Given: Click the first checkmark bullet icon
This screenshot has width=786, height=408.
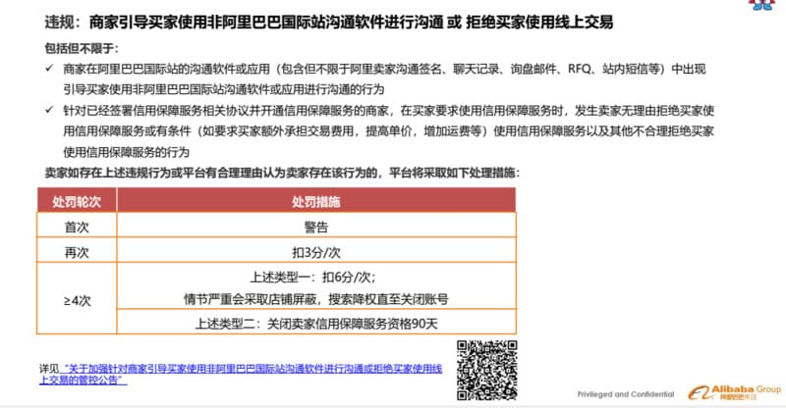Looking at the screenshot, I should click(x=49, y=68).
